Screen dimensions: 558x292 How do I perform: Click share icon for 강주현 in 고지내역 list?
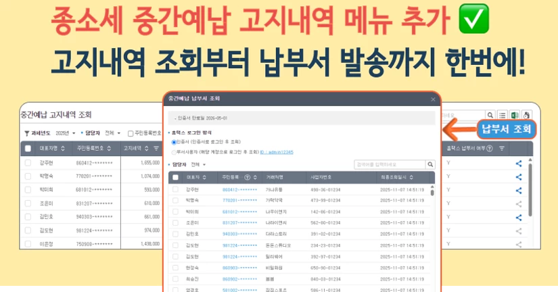(519, 164)
